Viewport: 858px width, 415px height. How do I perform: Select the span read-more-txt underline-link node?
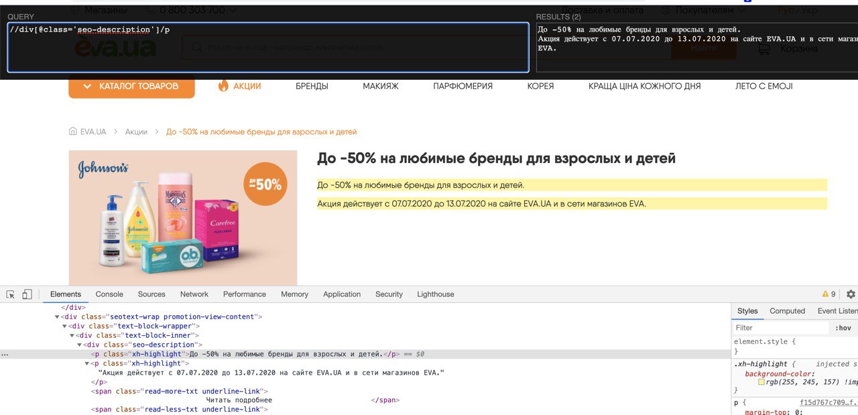(180, 392)
